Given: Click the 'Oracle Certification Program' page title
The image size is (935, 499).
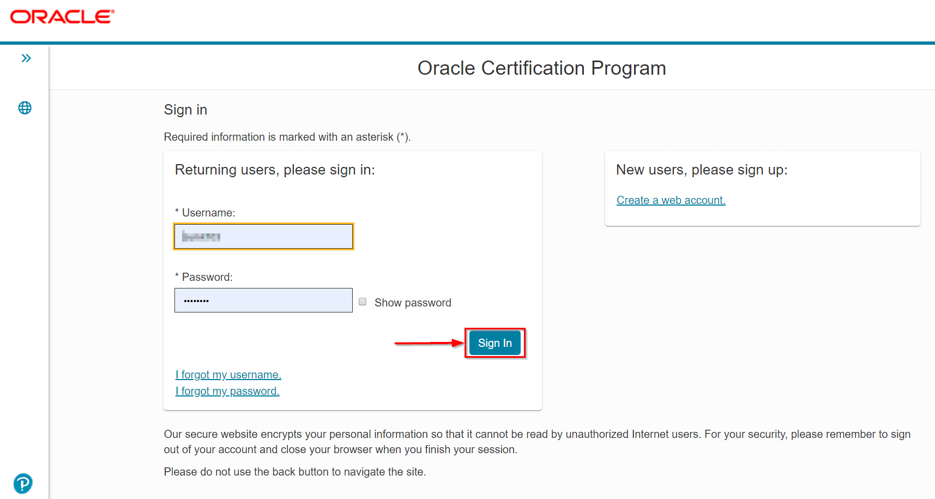Looking at the screenshot, I should [x=541, y=68].
